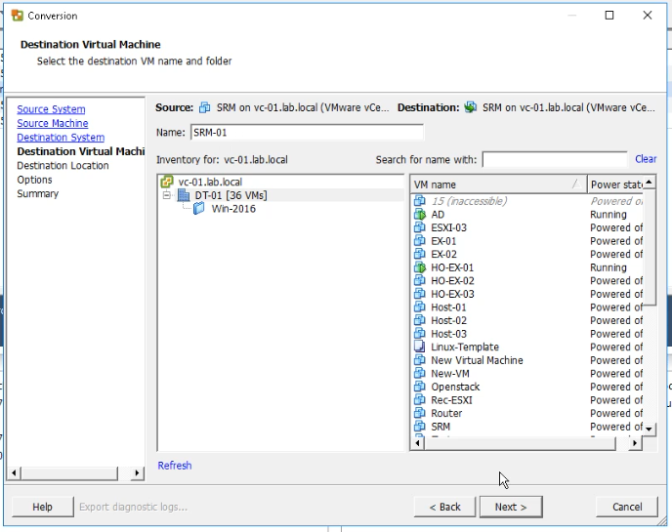Click the ESXI-03 VM icon
Image resolution: width=672 pixels, height=532 pixels.
pyautogui.click(x=420, y=227)
